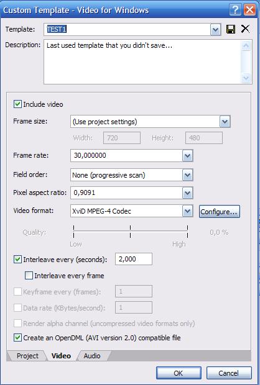260x385 pixels.
Task: Switch to the Project tab
Action: click(27, 356)
